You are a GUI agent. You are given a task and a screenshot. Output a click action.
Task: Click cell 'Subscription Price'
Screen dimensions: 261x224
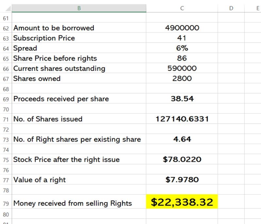click(x=79, y=38)
